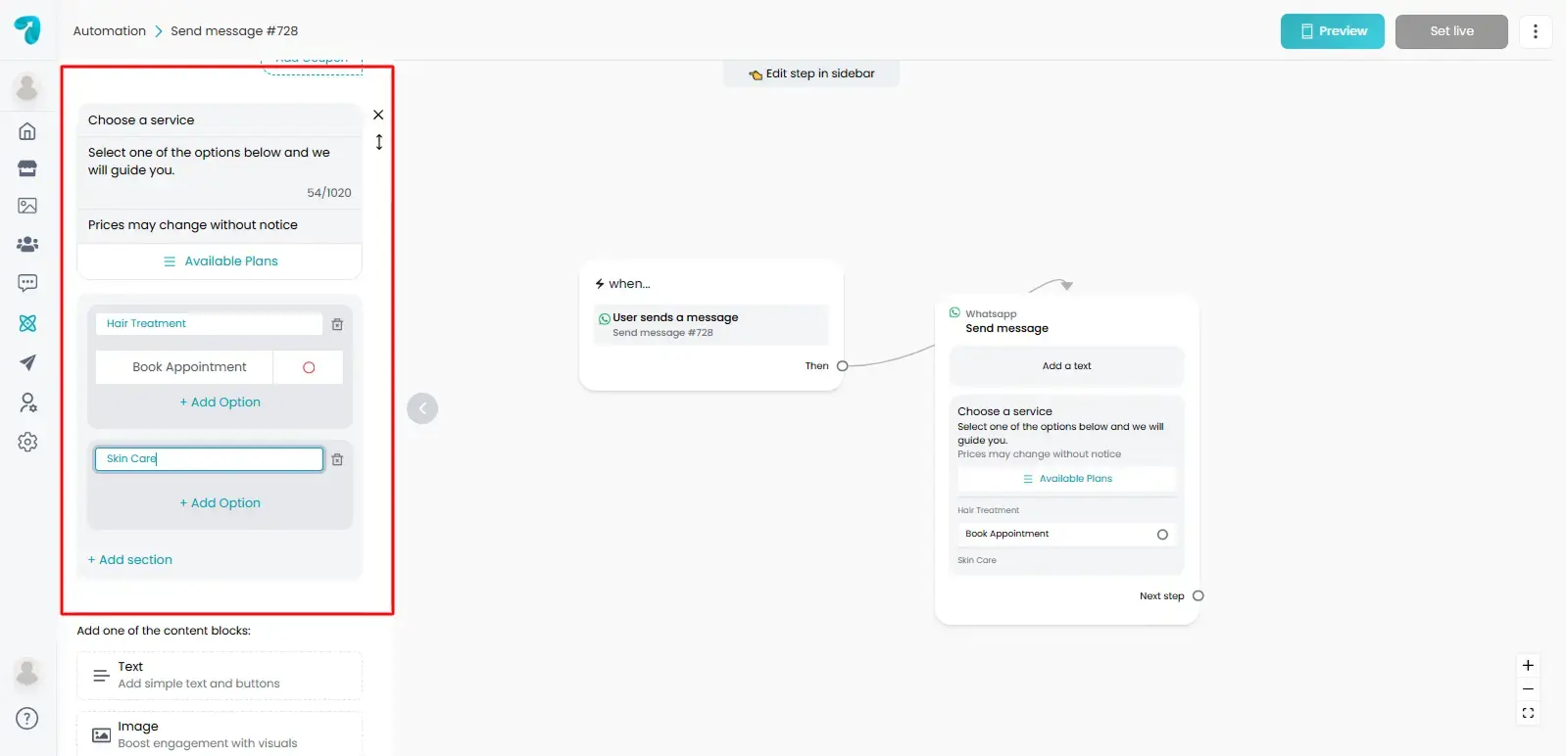Screen dimensions: 1566x756
Task: Open the contacts group sidebar icon
Action: point(27,244)
